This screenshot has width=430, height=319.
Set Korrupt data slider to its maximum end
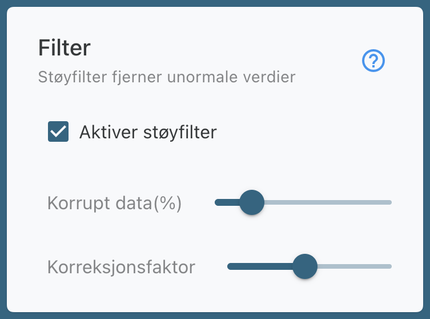coord(391,202)
